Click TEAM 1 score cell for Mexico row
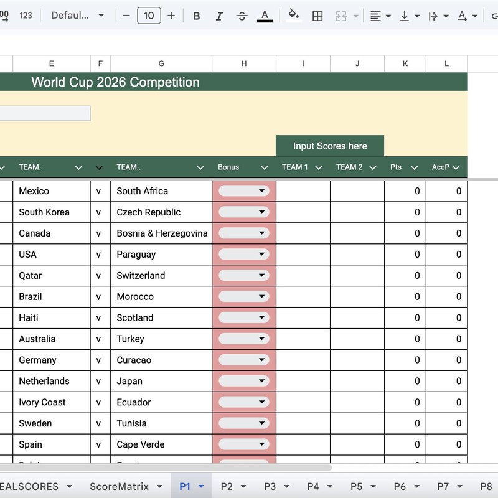 [303, 191]
